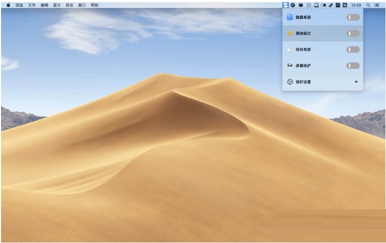Open the 编辑 menu

pyautogui.click(x=44, y=5)
